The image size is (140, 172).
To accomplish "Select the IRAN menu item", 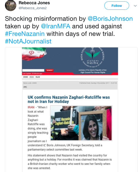I will (x=32, y=77).
